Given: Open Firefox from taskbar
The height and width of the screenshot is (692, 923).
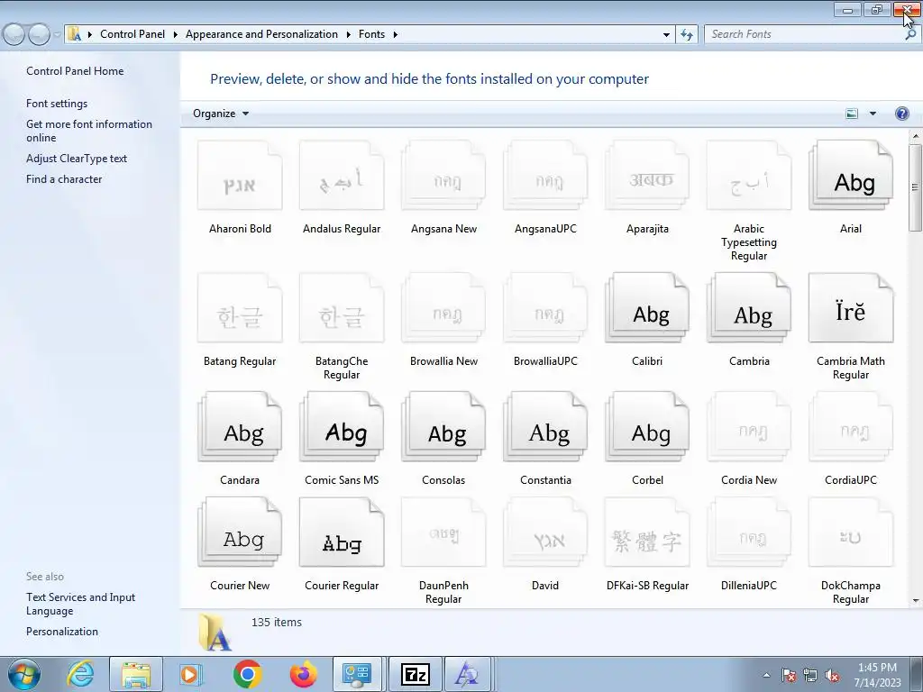Looking at the screenshot, I should (x=303, y=674).
